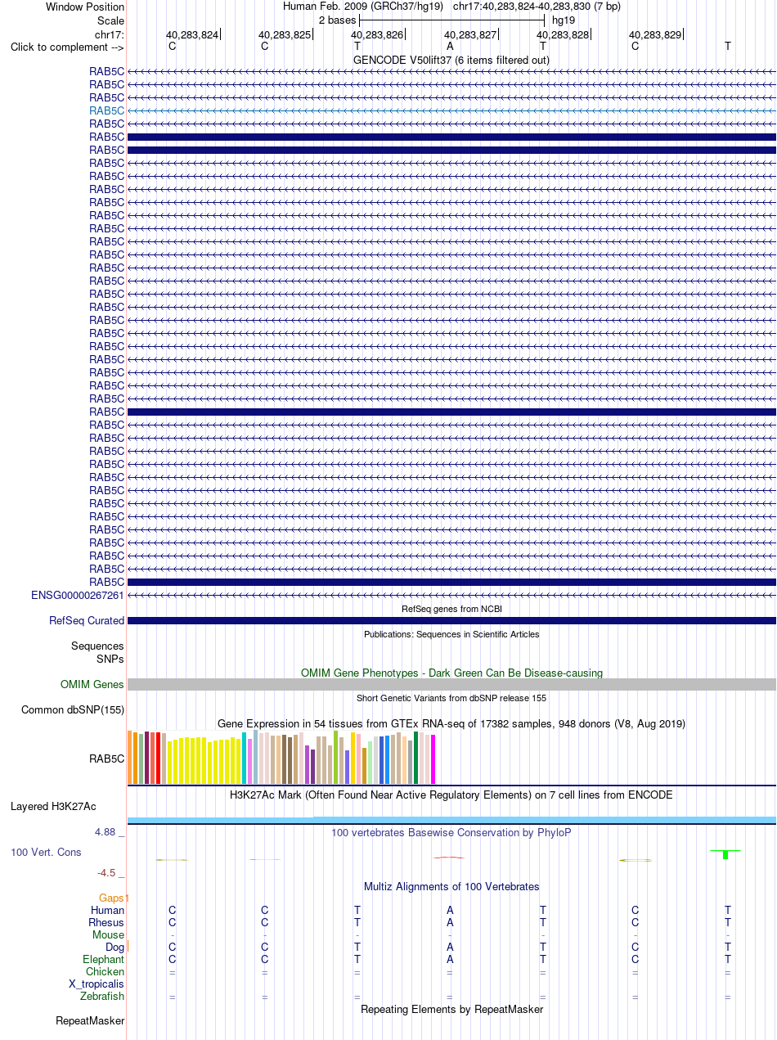Select the Zebrafish alignment row label
This screenshot has width=777, height=1040.
pos(103,997)
